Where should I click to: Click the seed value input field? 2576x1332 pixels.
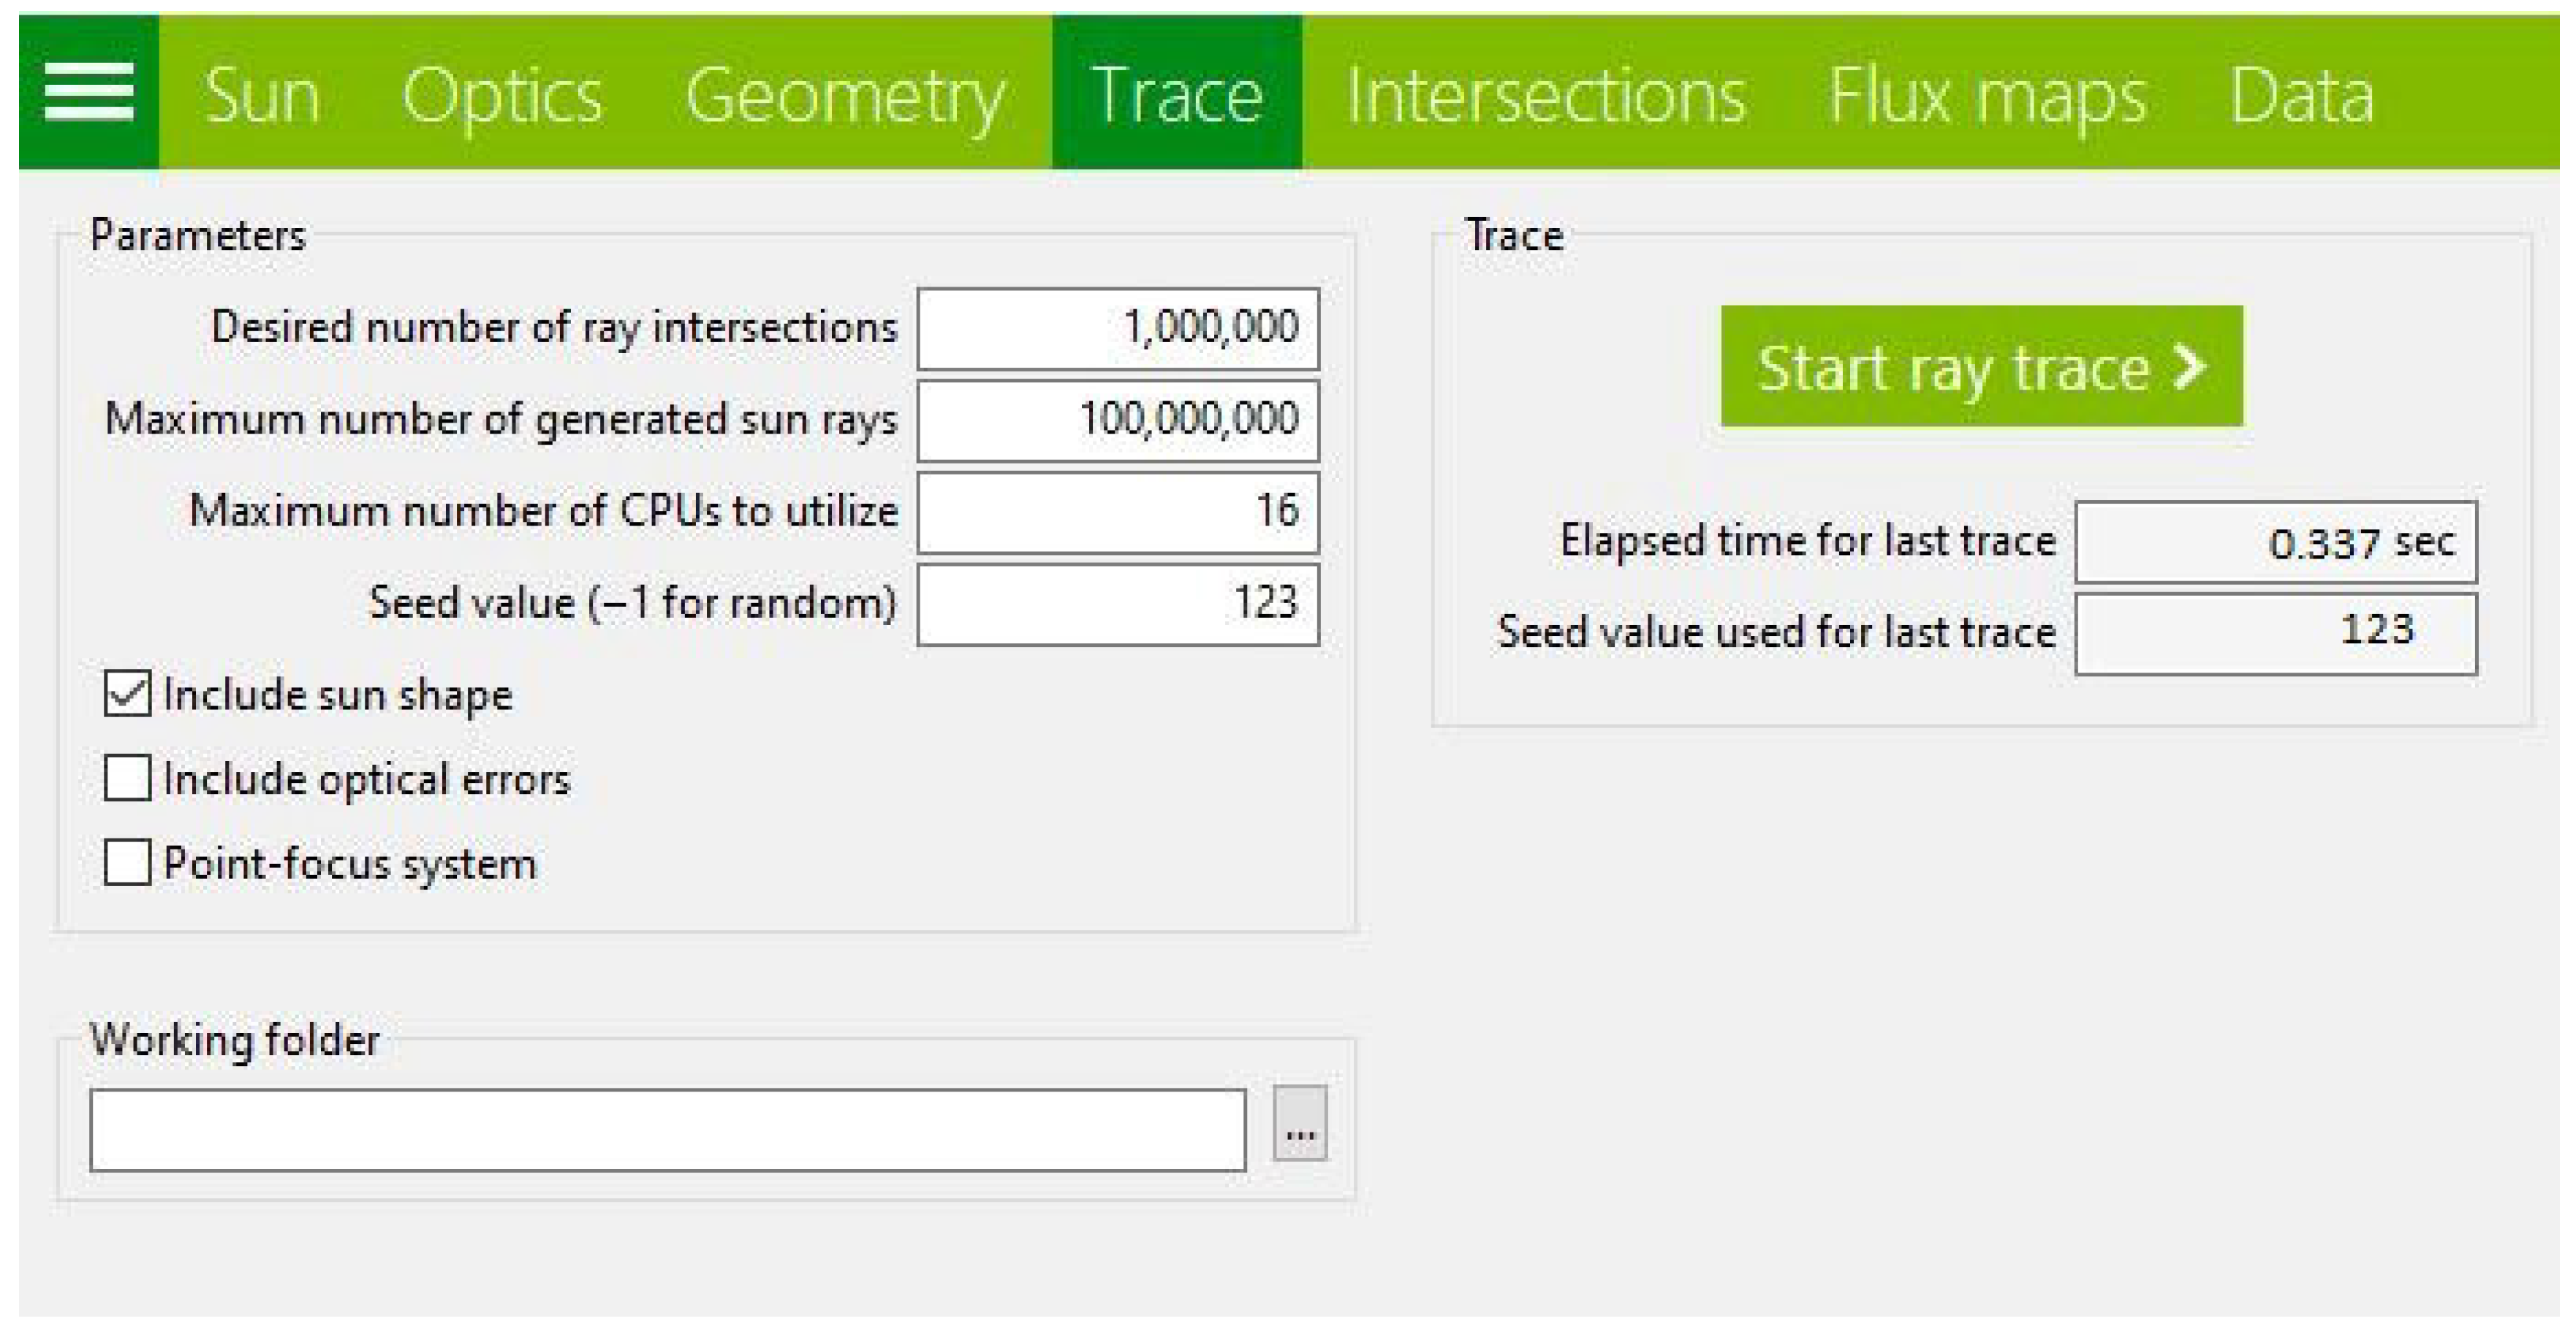[x=1117, y=603]
